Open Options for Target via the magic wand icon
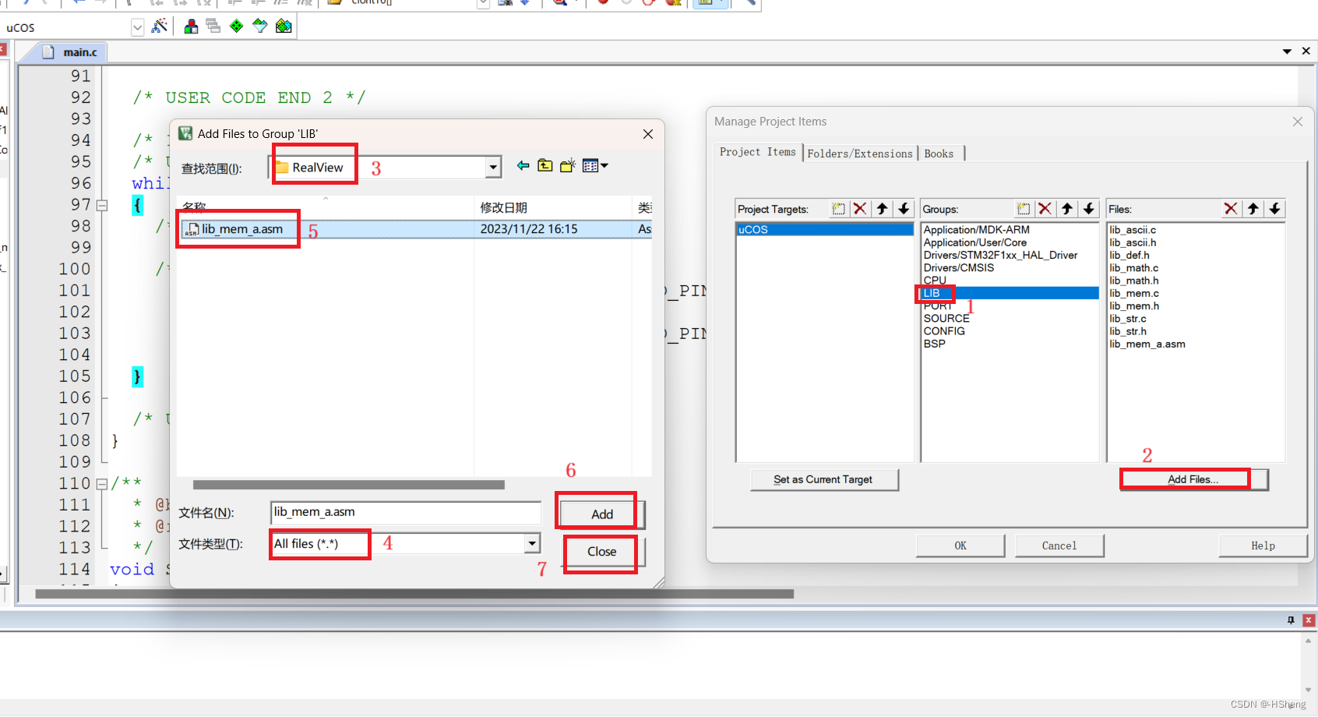 (x=160, y=26)
